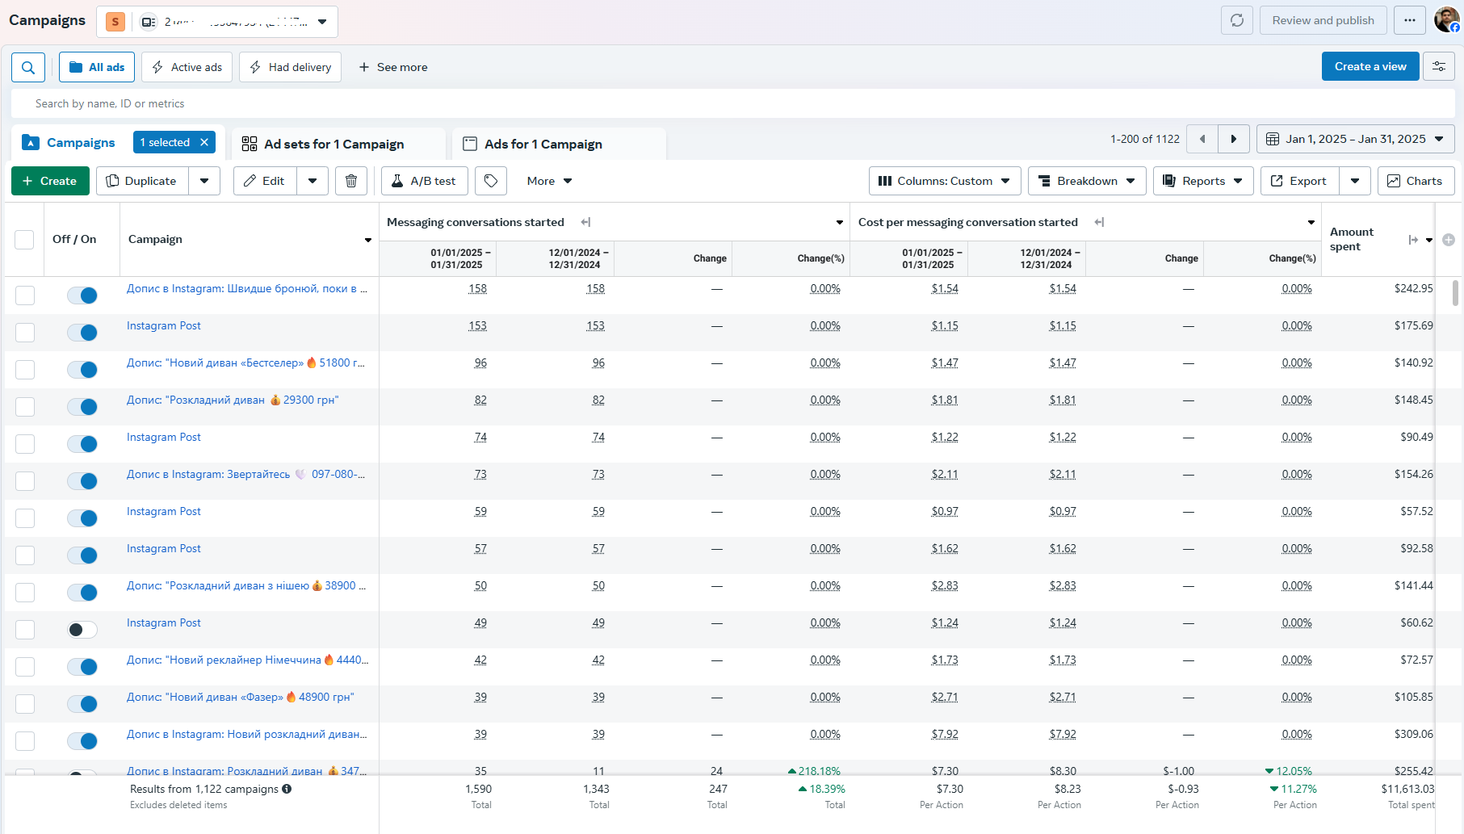
Task: Expand the Duplicate options arrow
Action: pyautogui.click(x=204, y=181)
